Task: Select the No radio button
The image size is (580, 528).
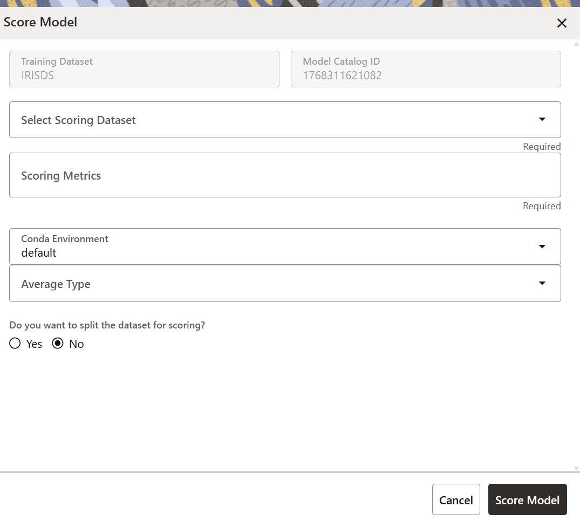Action: point(58,343)
